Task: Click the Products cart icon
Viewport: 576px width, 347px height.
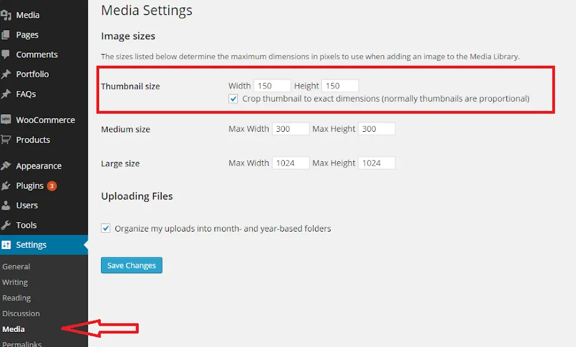Action: 6,139
